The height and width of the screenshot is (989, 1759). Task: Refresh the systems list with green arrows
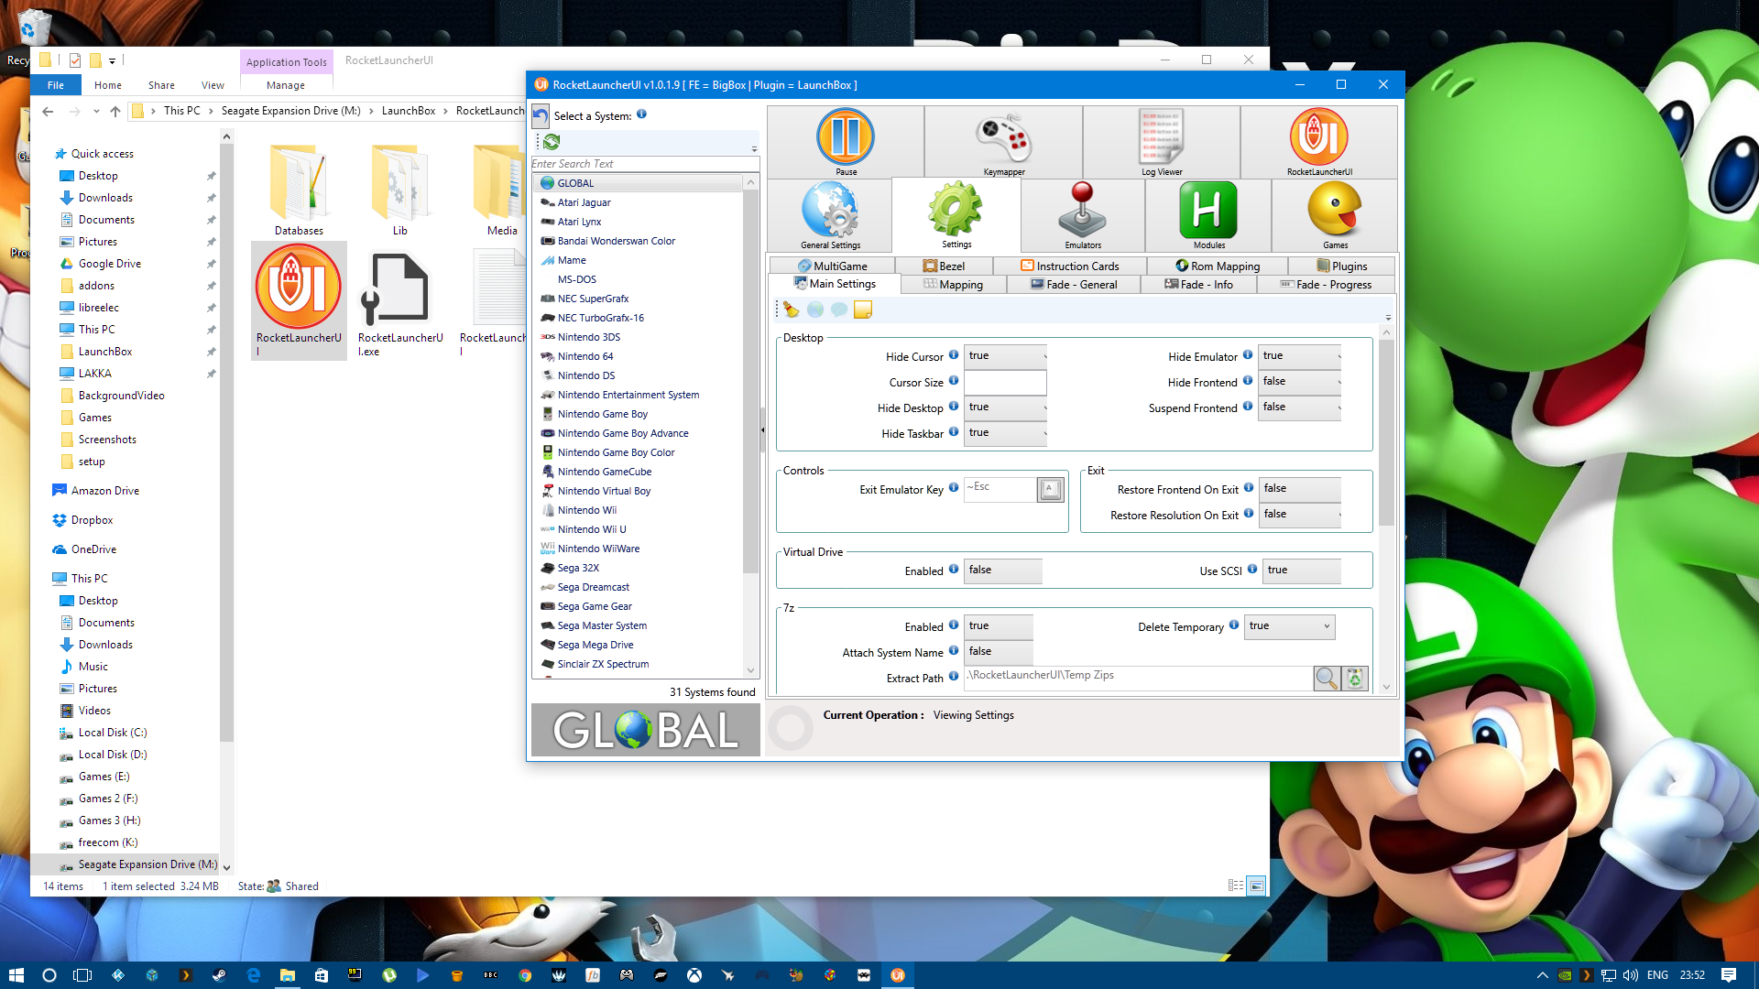tap(552, 142)
